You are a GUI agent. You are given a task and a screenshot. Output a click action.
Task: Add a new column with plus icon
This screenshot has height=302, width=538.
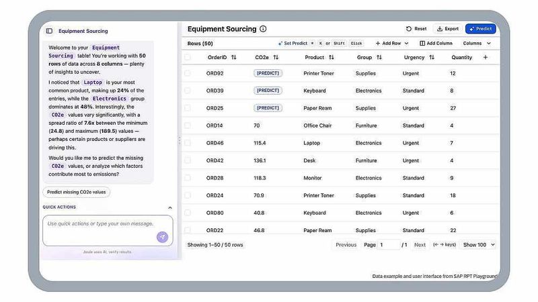click(x=485, y=58)
